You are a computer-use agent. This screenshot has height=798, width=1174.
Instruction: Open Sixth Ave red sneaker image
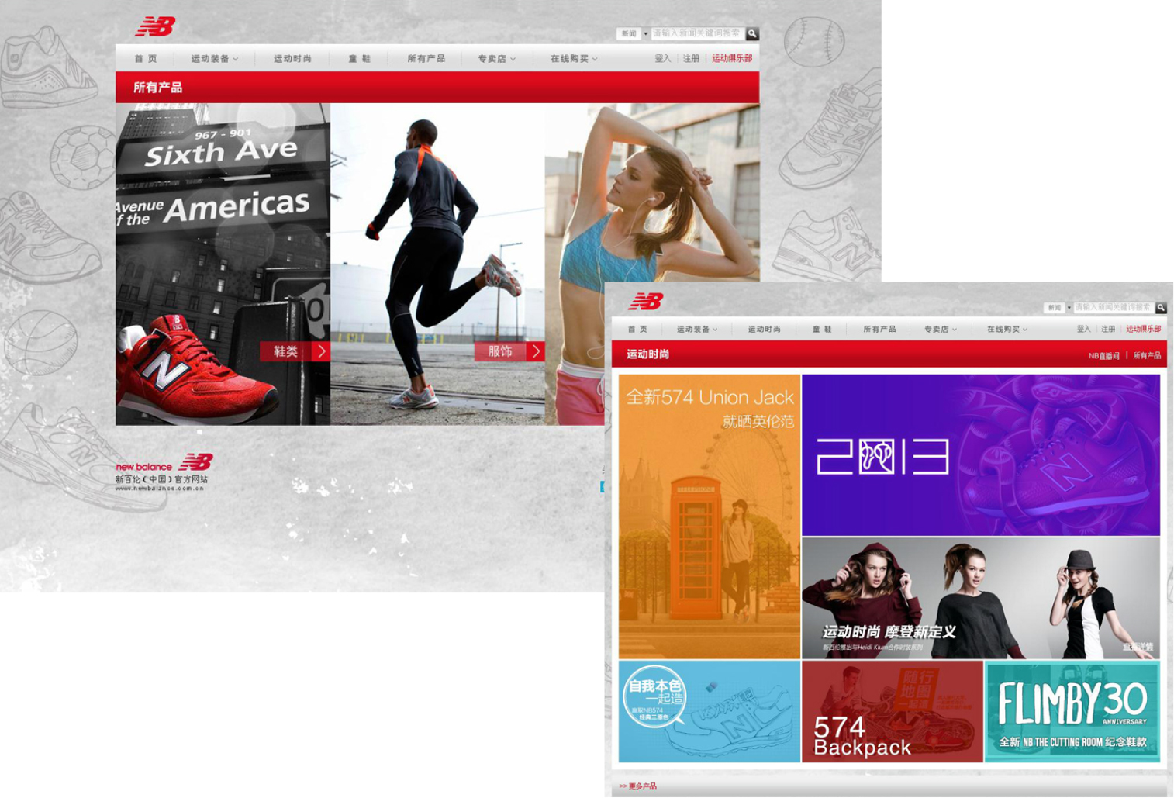[223, 264]
